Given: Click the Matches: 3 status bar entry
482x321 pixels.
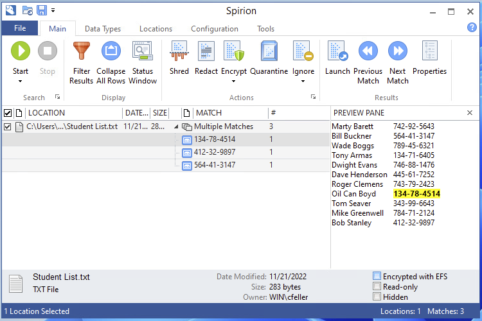Looking at the screenshot, I should (x=445, y=311).
